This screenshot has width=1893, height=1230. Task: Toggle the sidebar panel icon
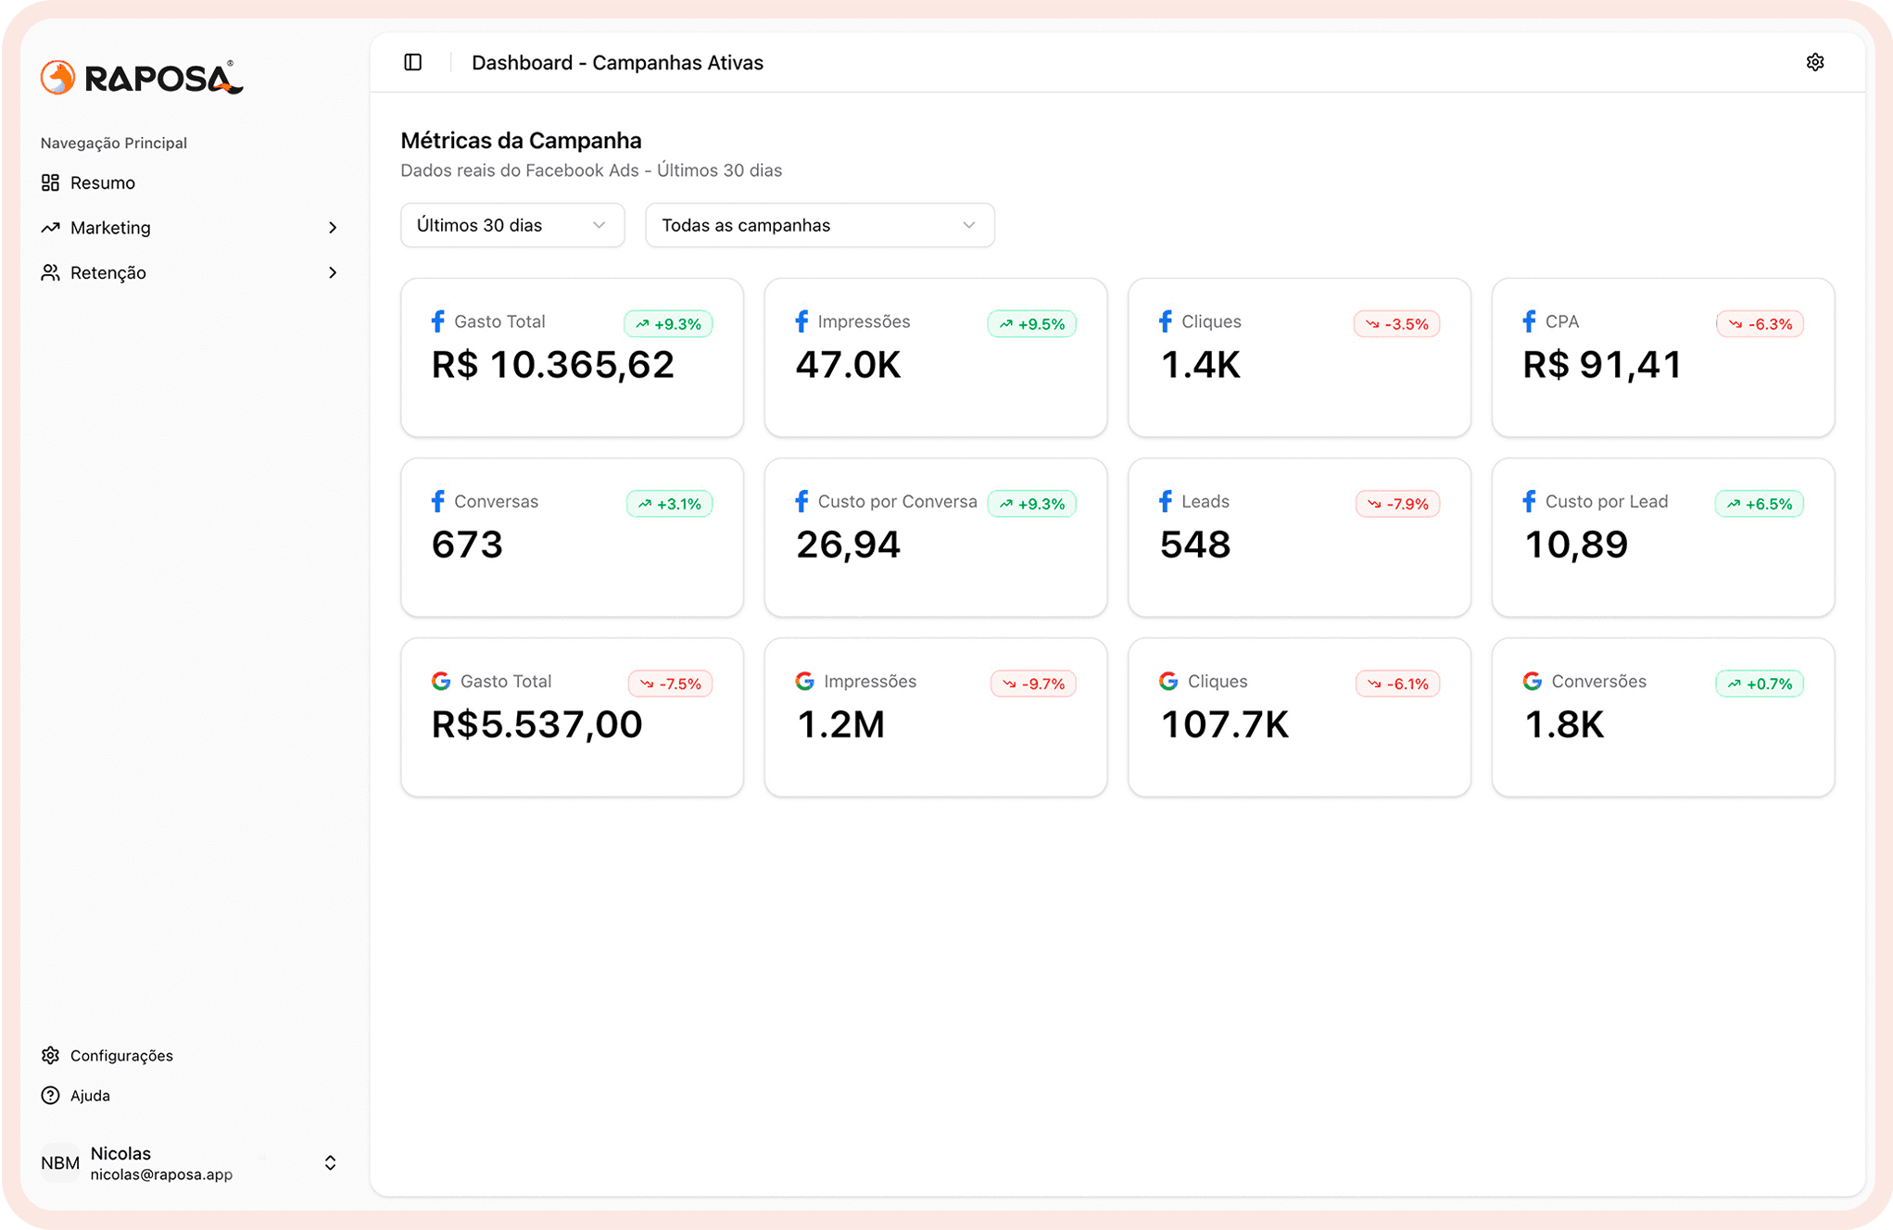(413, 62)
